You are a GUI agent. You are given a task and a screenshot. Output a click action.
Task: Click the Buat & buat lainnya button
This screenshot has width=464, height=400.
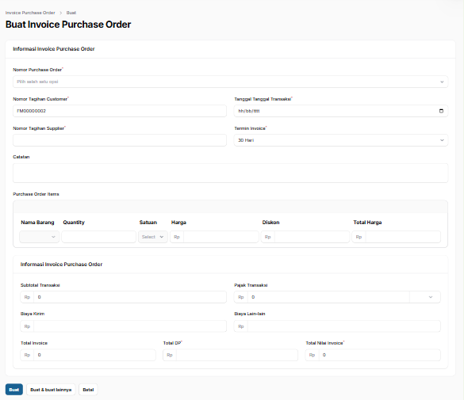click(51, 390)
